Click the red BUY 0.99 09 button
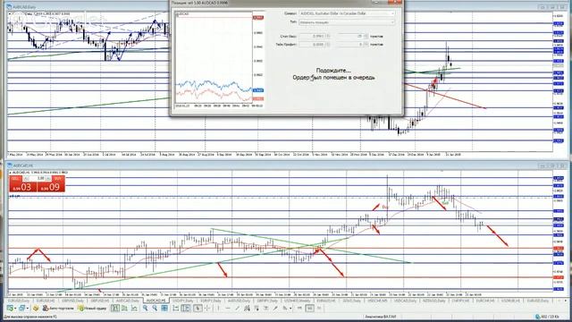 (x=51, y=187)
